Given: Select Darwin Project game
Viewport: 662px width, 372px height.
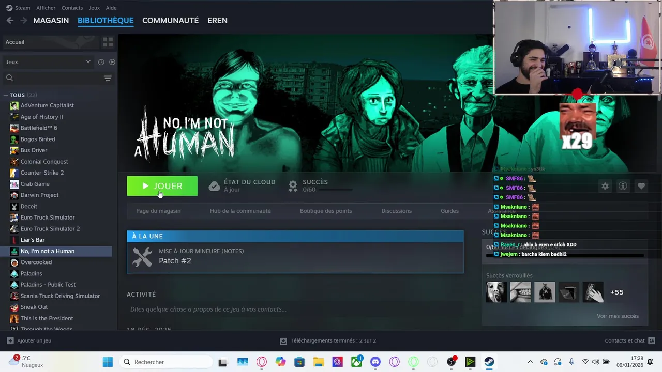Looking at the screenshot, I should tap(39, 195).
